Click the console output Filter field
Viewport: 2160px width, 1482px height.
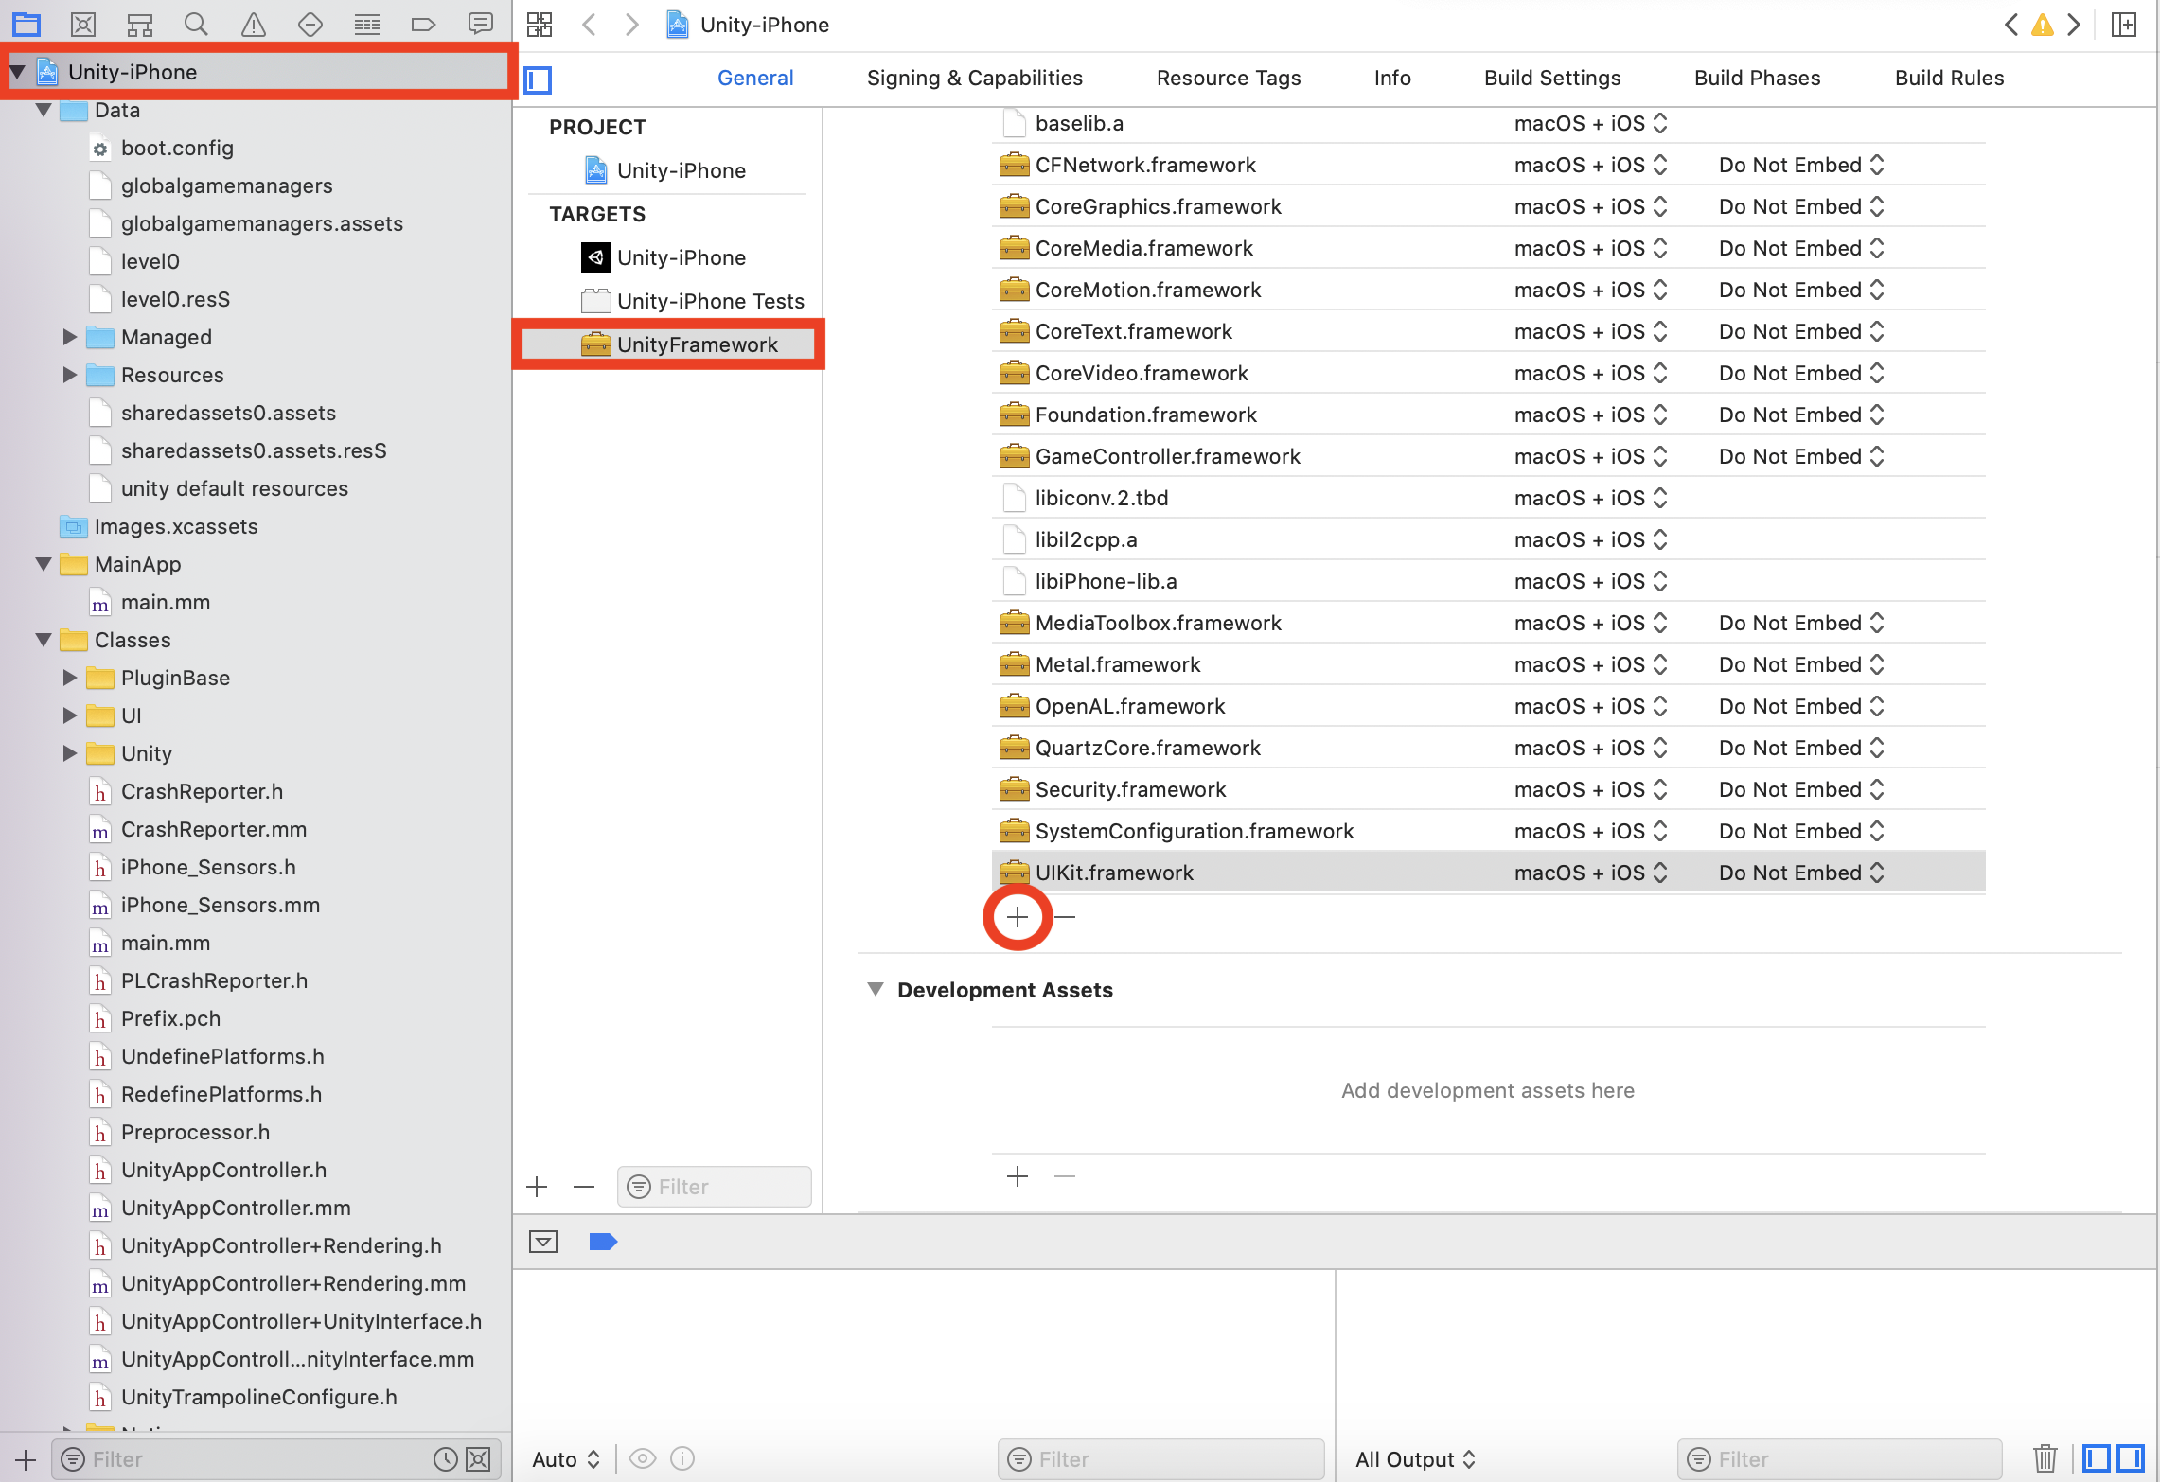click(x=1839, y=1459)
